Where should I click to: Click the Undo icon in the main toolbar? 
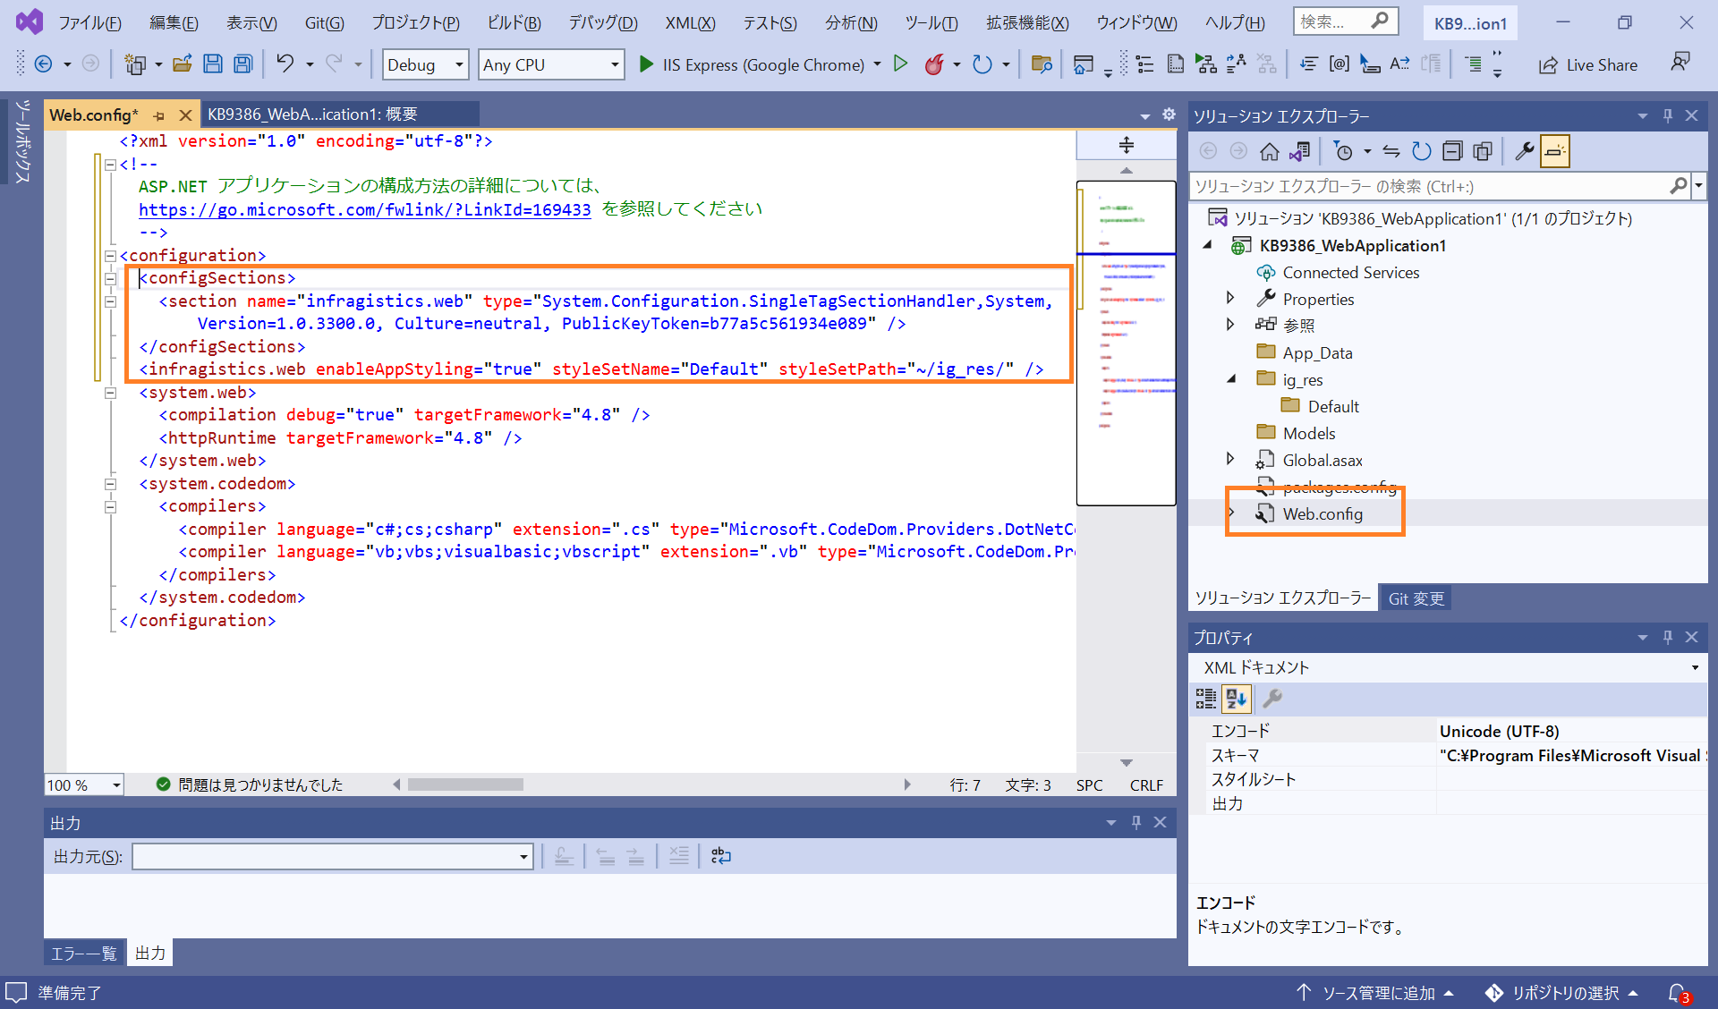coord(285,64)
